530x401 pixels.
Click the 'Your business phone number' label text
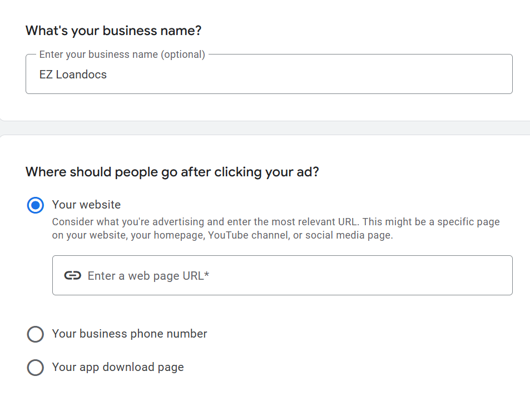pyautogui.click(x=130, y=334)
